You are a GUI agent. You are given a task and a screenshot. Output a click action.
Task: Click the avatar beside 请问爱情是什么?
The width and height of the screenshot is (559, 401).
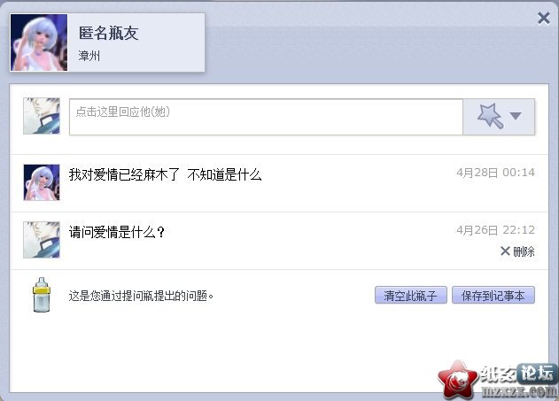(42, 240)
